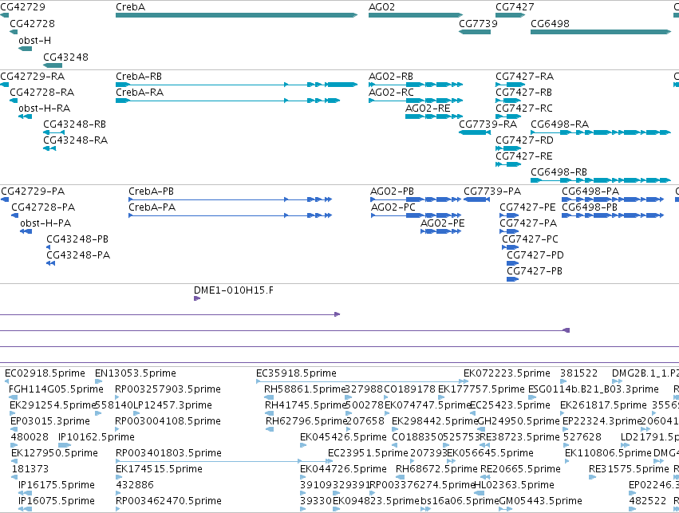This screenshot has width=679, height=513.
Task: Open the CrebA-PB protein label
Action: [x=151, y=191]
